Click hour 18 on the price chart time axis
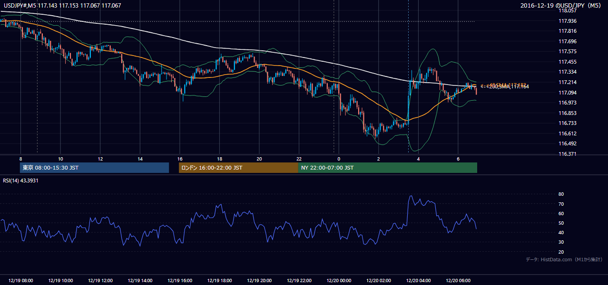This screenshot has width=608, height=285. [219, 159]
